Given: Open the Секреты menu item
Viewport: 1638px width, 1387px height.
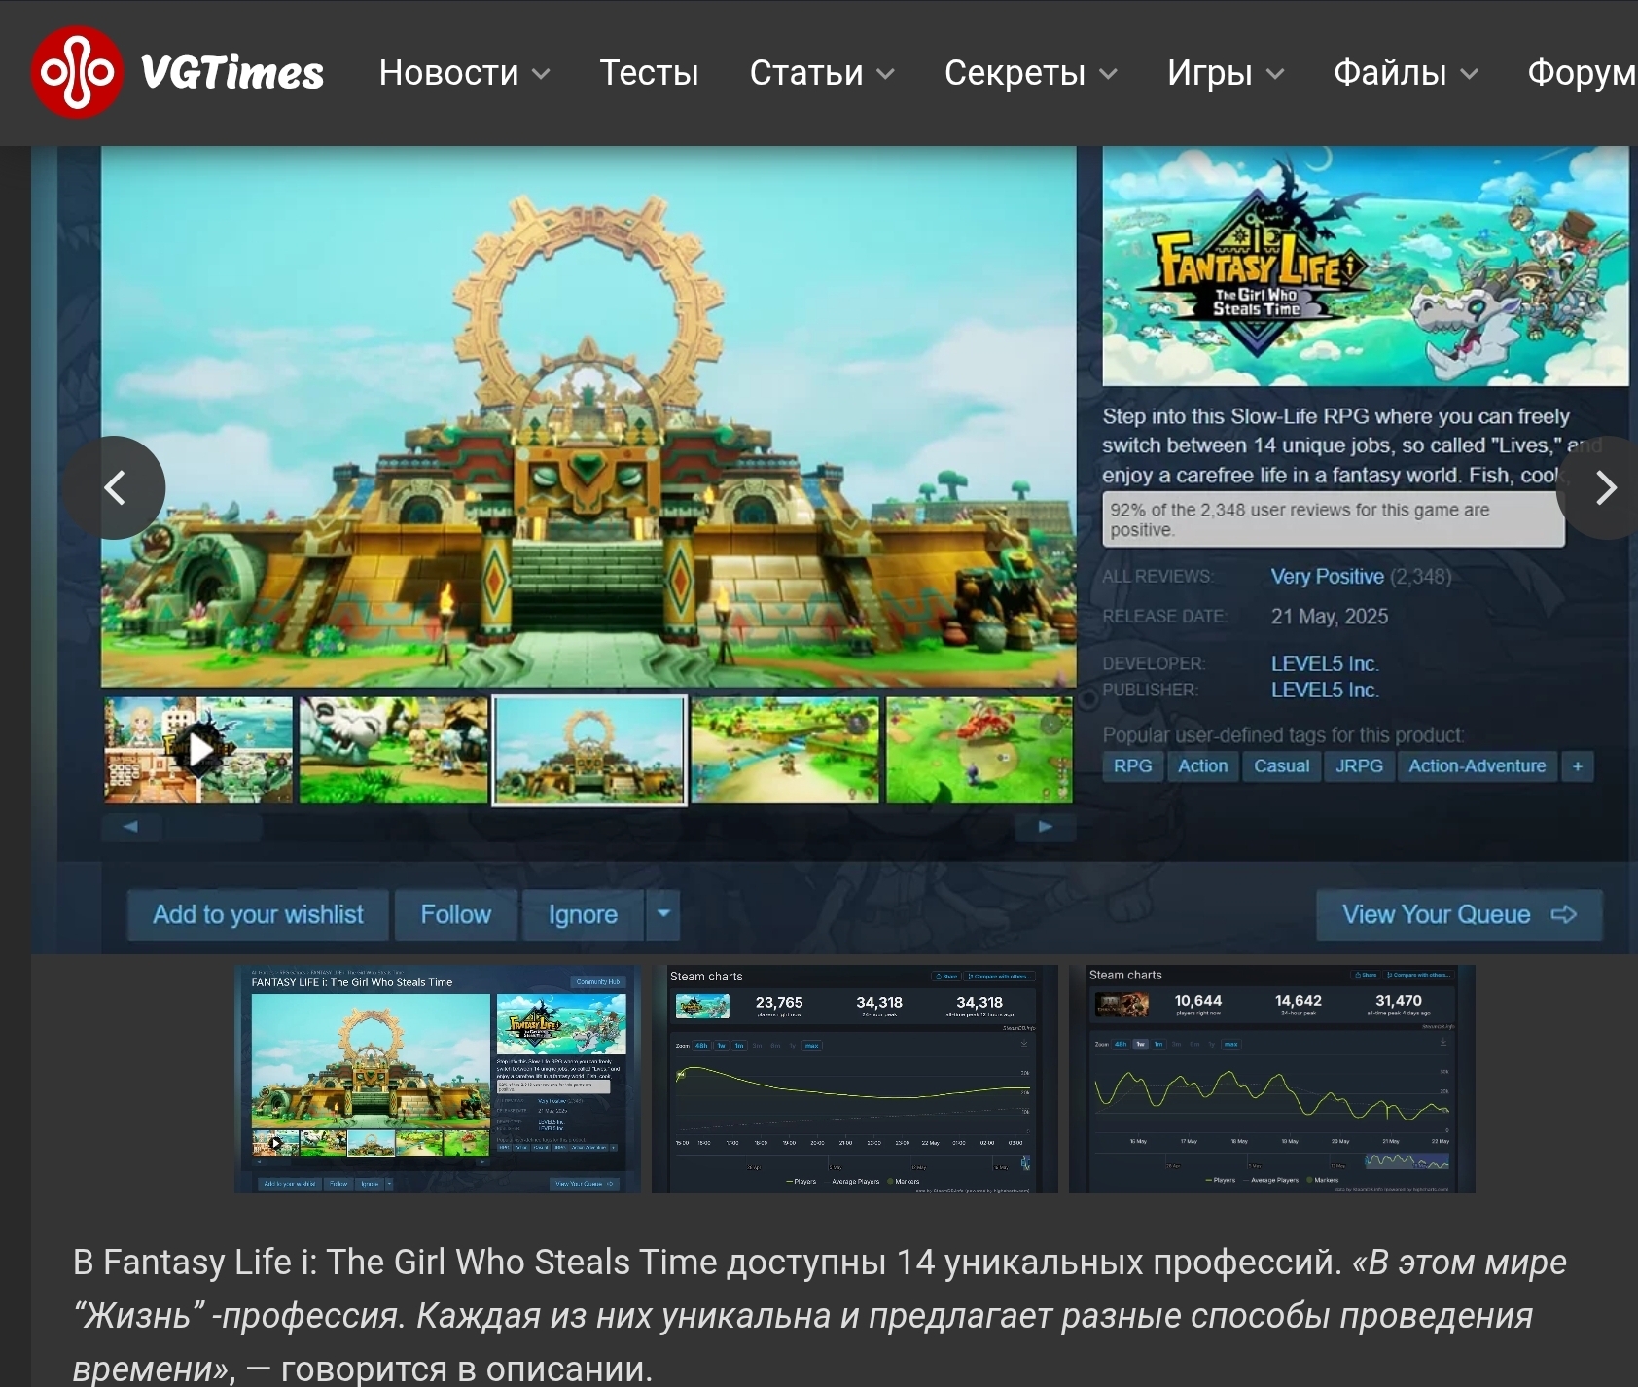Looking at the screenshot, I should pos(1015,73).
